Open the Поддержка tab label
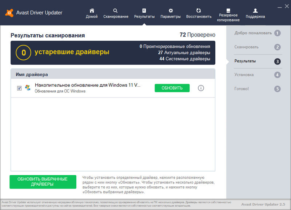This screenshot has width=291, height=210. coord(255,16)
